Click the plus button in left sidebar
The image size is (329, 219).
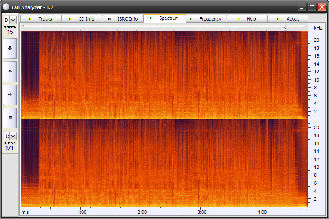10,49
